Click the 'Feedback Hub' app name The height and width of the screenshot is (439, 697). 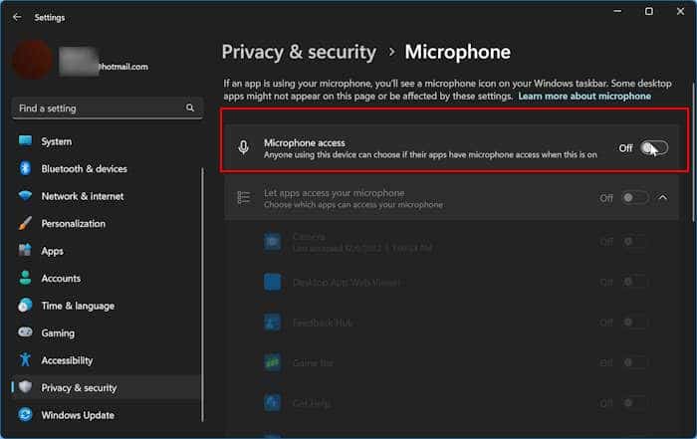[x=323, y=323]
